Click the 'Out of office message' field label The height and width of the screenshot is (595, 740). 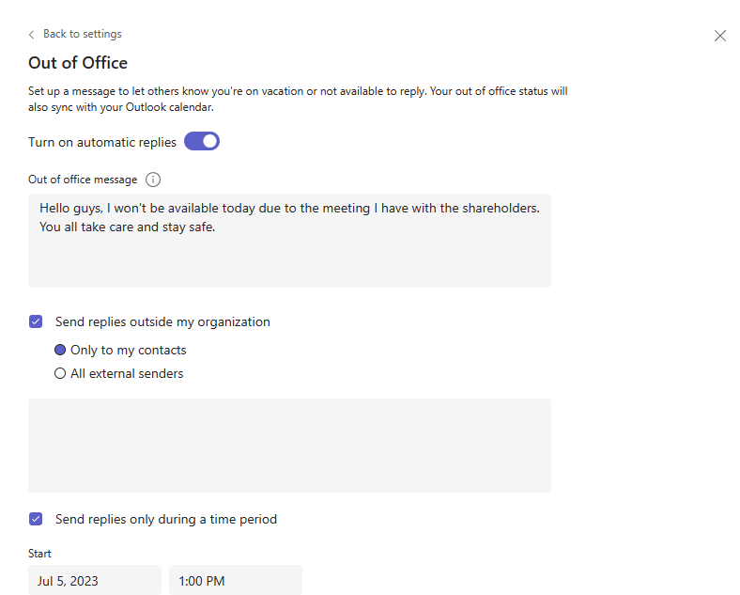(83, 180)
